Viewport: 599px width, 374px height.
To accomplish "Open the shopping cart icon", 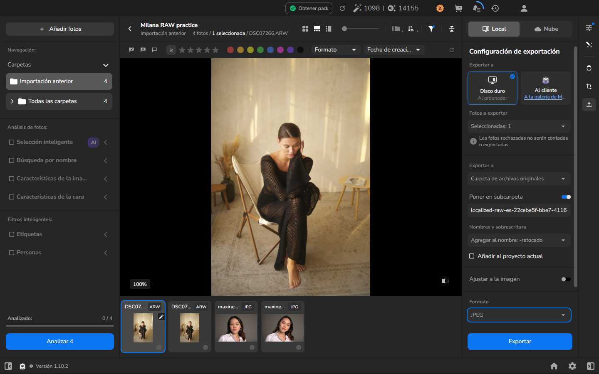I will pyautogui.click(x=458, y=8).
